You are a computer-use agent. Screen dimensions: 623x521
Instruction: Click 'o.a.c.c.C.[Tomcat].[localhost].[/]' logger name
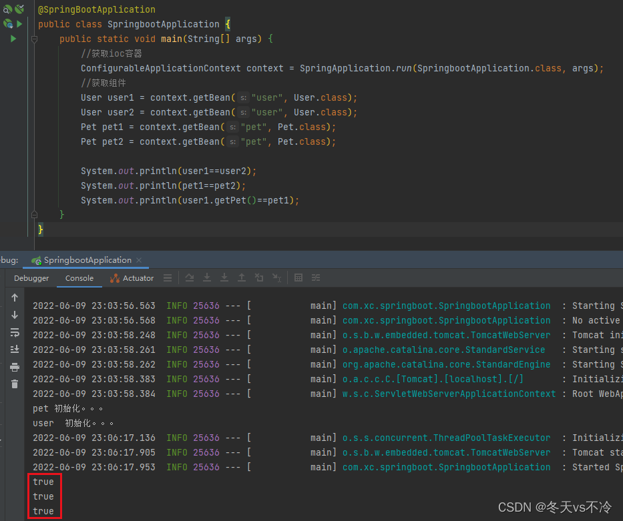click(433, 380)
